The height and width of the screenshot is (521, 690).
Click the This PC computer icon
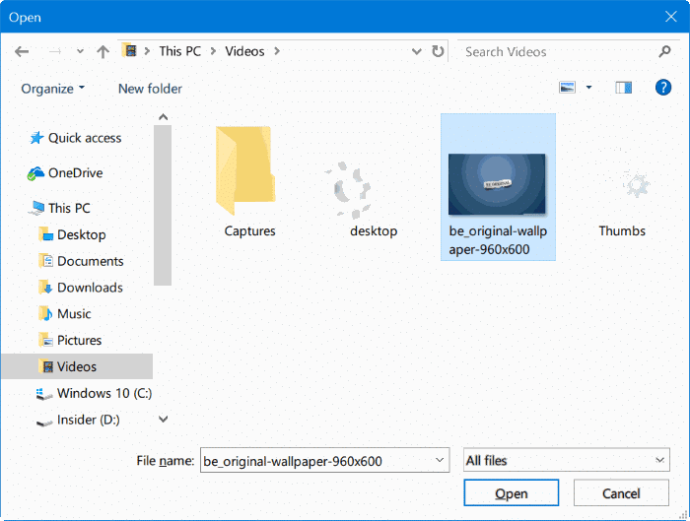tap(36, 208)
